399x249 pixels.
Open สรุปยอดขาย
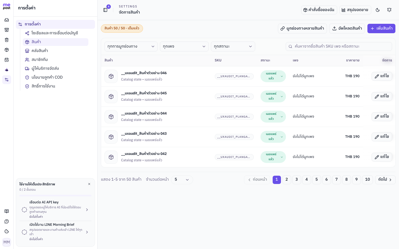[x=355, y=10]
